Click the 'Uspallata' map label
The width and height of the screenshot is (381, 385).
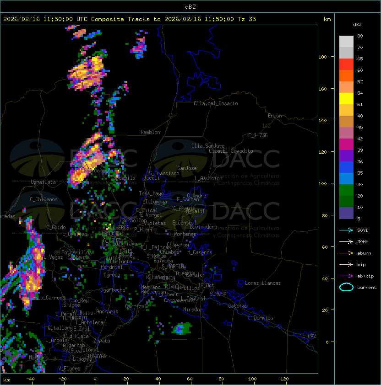point(43,182)
